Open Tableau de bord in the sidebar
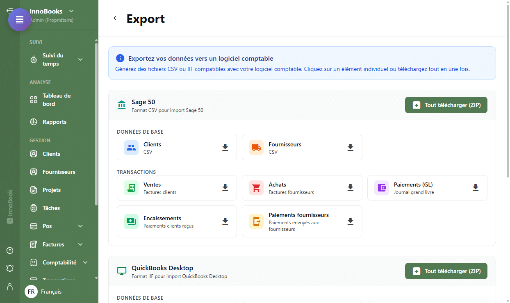This screenshot has height=303, width=510. pos(57,100)
